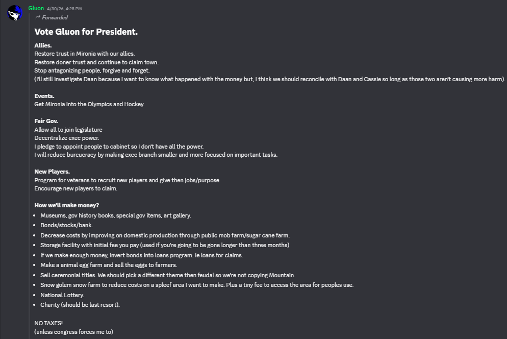Viewport: 507px width, 339px height.
Task: Click the How we'll make money? heading
Action: point(67,205)
